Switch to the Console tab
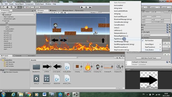The image size is (172, 97). (17, 56)
